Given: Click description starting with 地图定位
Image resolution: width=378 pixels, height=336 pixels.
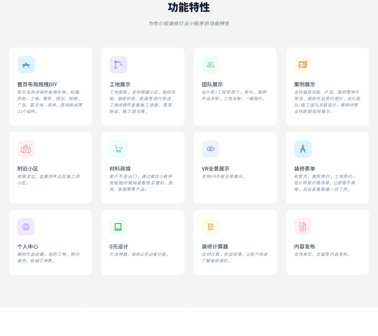Looking at the screenshot, I should (48, 180).
